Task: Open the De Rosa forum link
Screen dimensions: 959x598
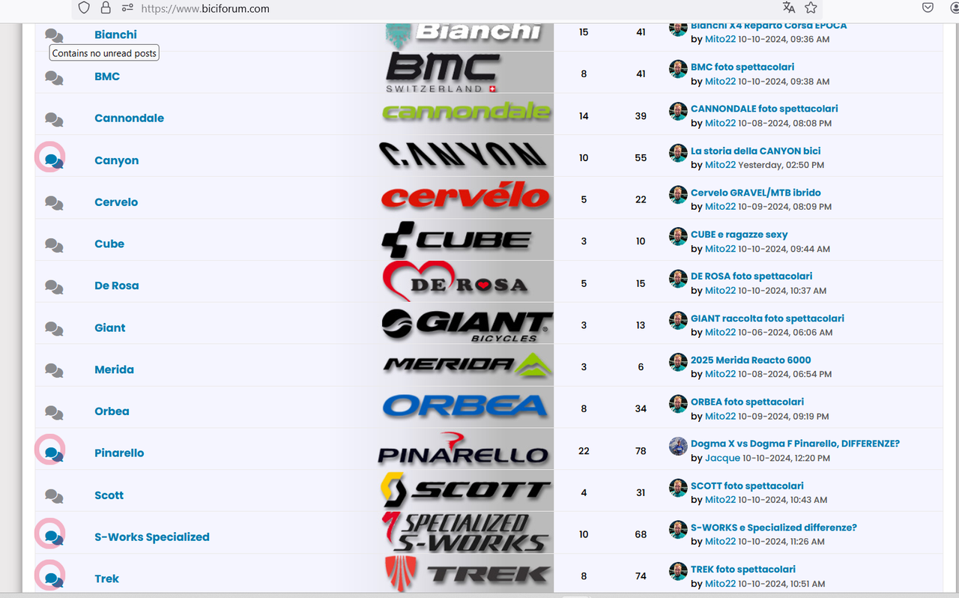Action: (116, 286)
